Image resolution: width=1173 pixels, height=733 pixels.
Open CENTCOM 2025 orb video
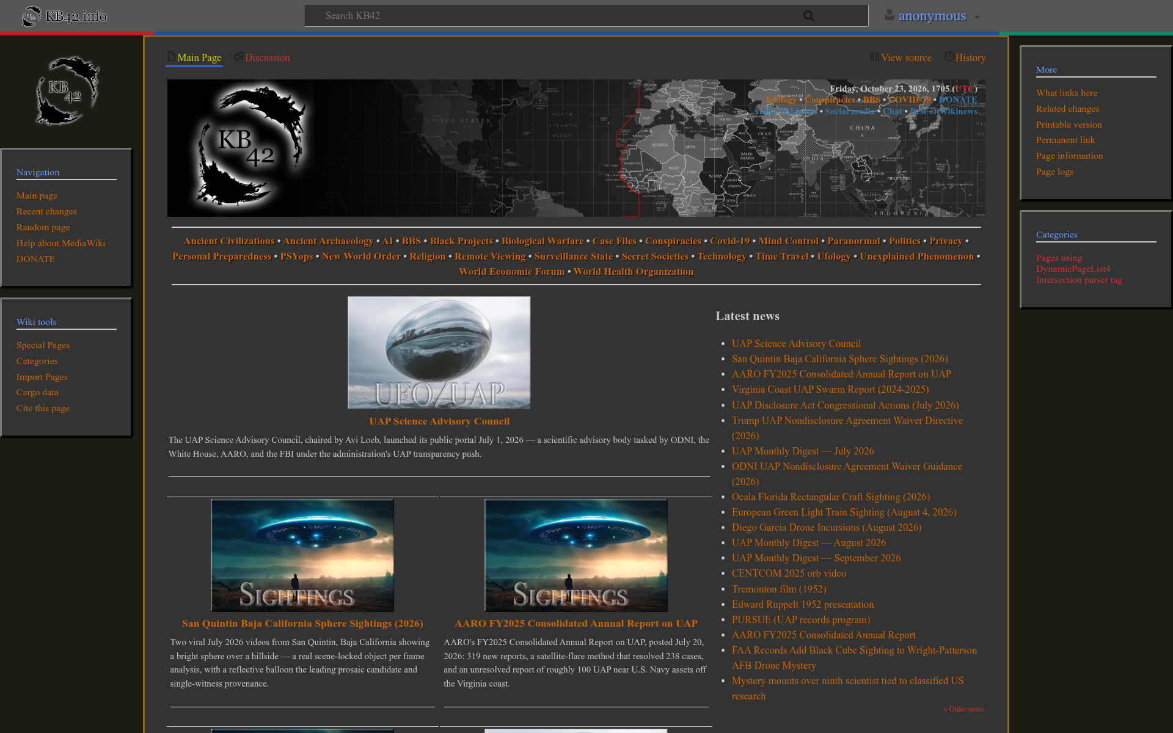tap(789, 574)
